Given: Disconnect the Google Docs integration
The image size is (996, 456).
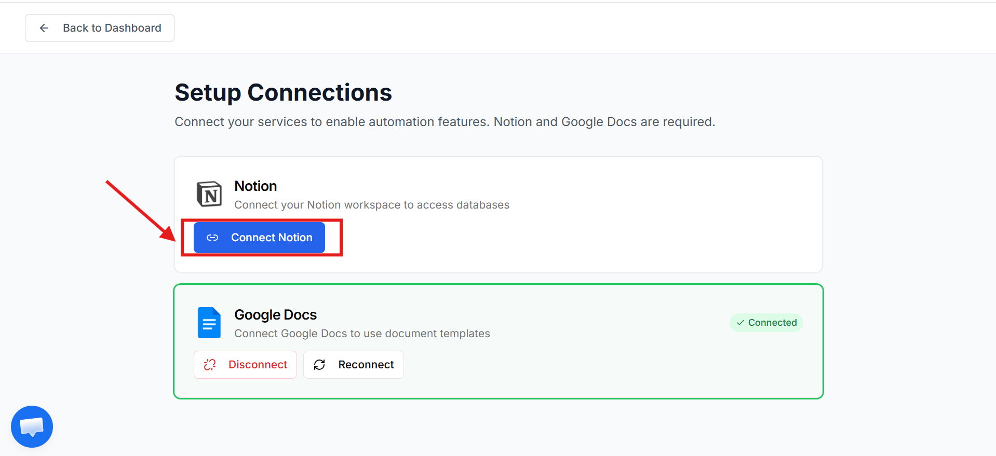Looking at the screenshot, I should pos(245,365).
